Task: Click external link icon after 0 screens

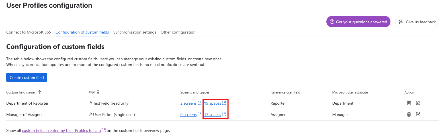Action: click(x=199, y=114)
